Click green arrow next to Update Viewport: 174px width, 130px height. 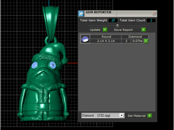[x=105, y=30]
